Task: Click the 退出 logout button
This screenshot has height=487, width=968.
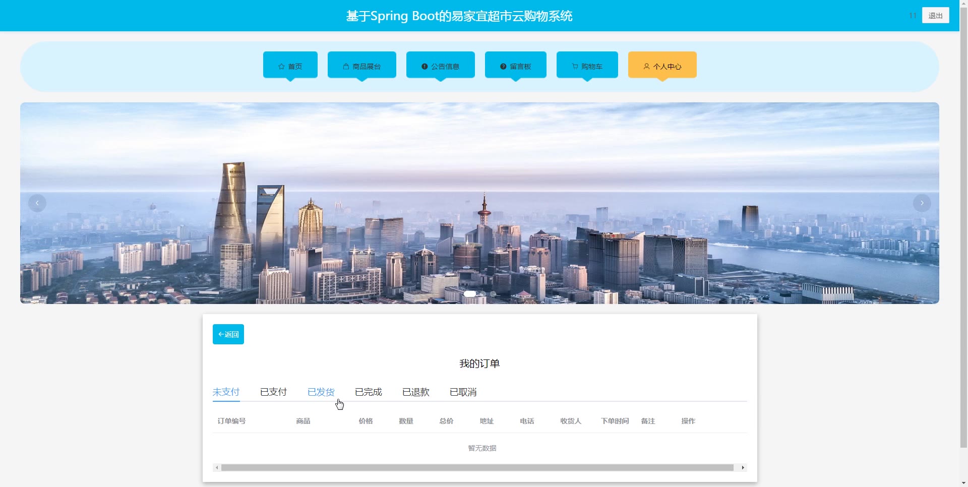Action: click(x=936, y=16)
